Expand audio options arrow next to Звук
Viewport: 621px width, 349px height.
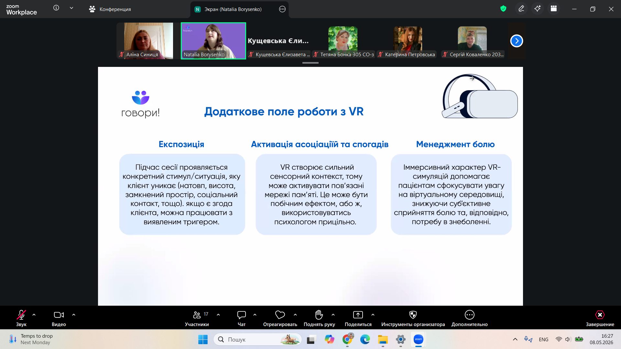34,315
